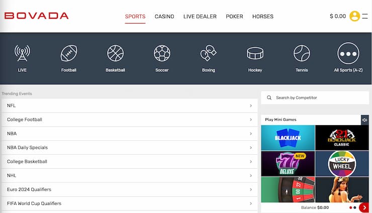Expand the NHL row chevron
Viewport: 372px width, 213px height.
[251, 175]
